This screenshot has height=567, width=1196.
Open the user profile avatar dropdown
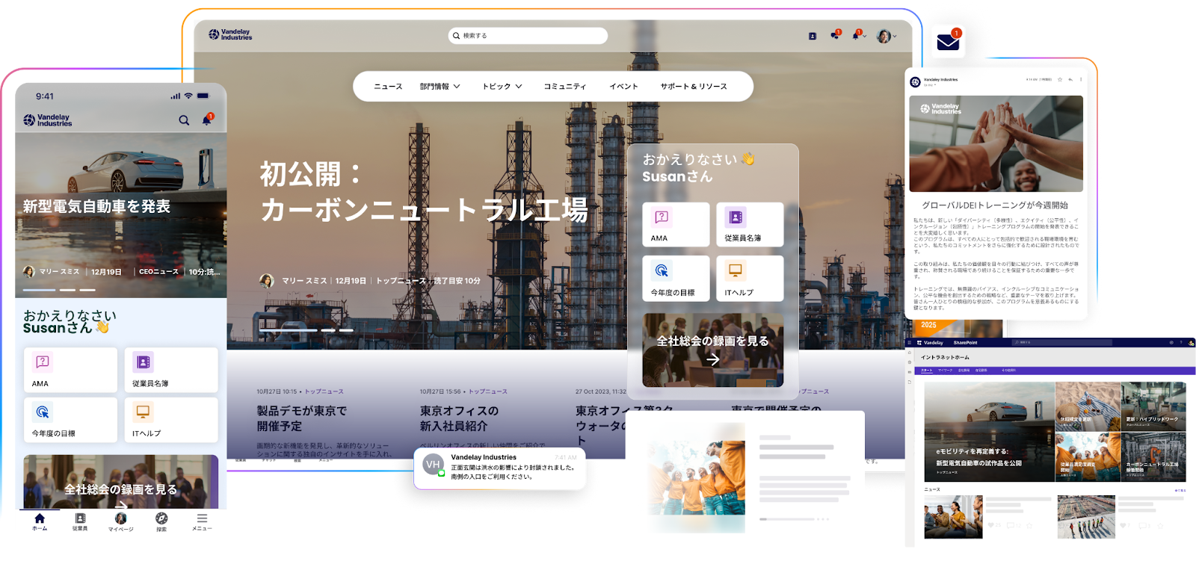point(887,36)
